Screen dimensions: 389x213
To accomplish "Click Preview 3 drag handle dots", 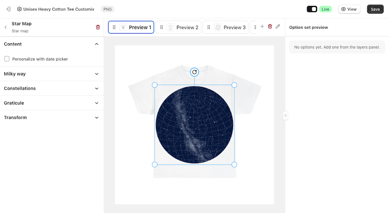I will tap(209, 27).
